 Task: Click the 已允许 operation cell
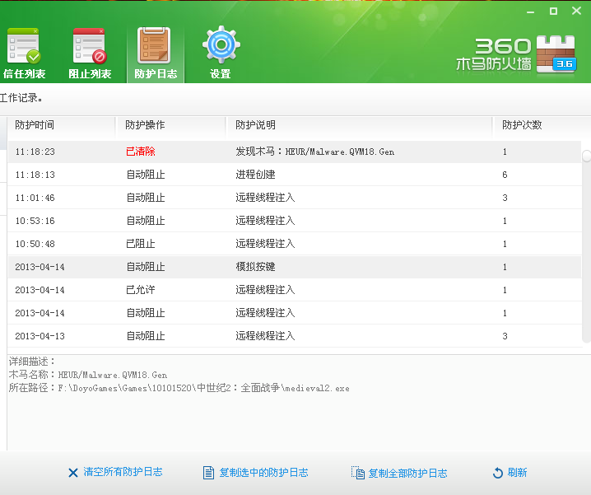click(x=141, y=290)
